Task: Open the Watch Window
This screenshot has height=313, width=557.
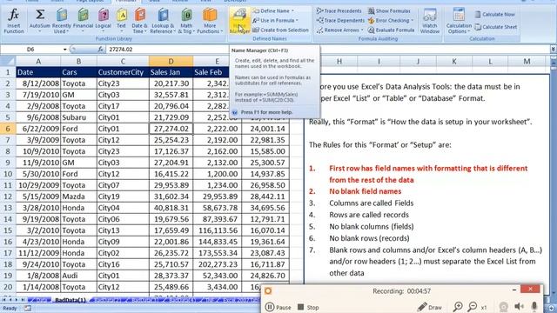Action: pyautogui.click(x=430, y=21)
